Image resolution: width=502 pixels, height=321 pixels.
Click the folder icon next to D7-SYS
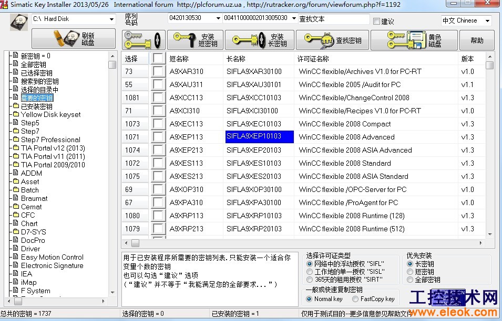click(16, 231)
